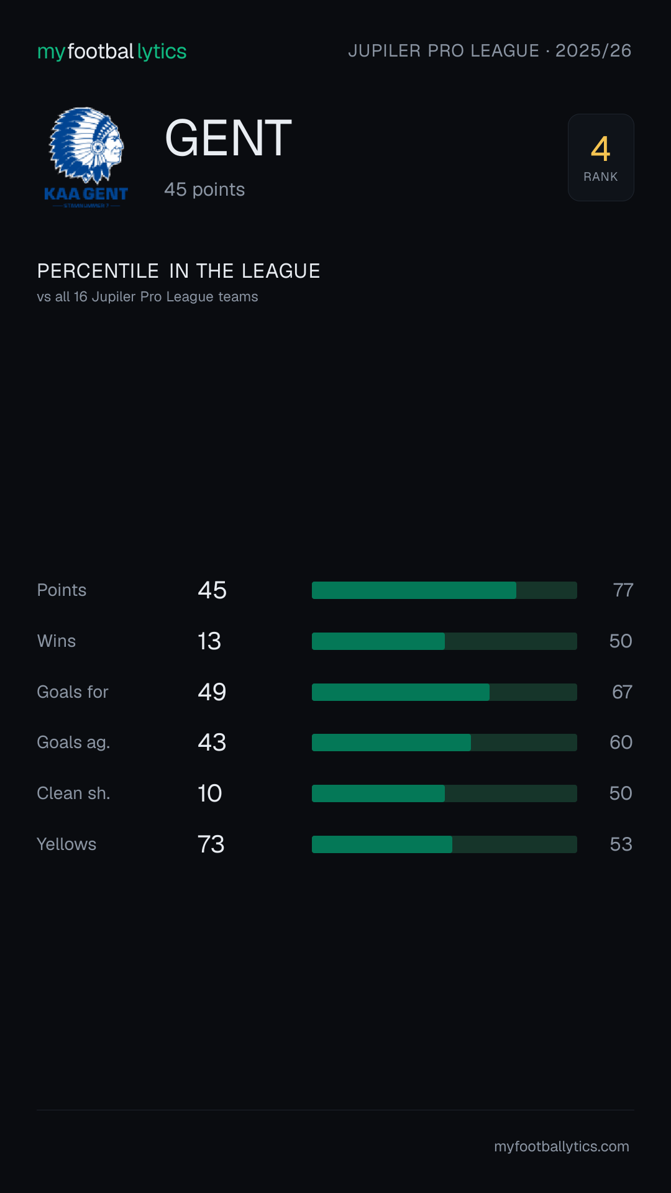Click the KAA Gent club crest
Screen dimensions: 671x1193
tap(86, 157)
